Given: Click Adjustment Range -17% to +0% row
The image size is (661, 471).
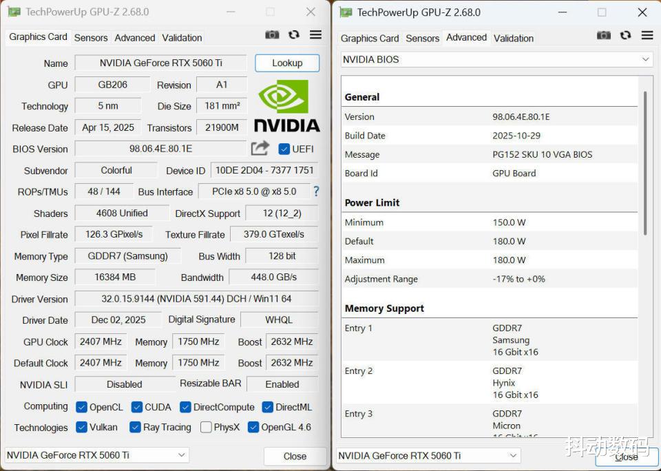Looking at the screenshot, I should point(490,279).
